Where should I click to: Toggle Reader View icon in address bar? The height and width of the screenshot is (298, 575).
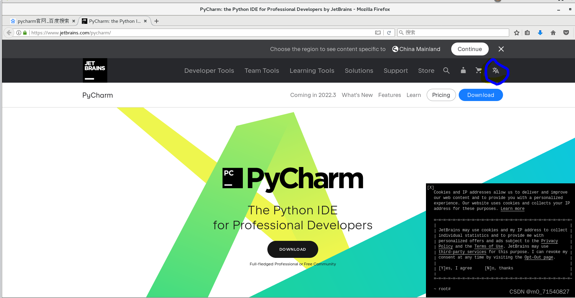pos(378,33)
